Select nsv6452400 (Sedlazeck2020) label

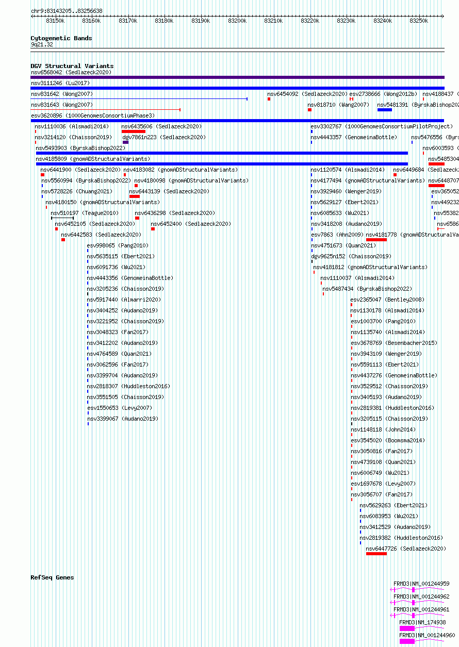pyautogui.click(x=191, y=224)
